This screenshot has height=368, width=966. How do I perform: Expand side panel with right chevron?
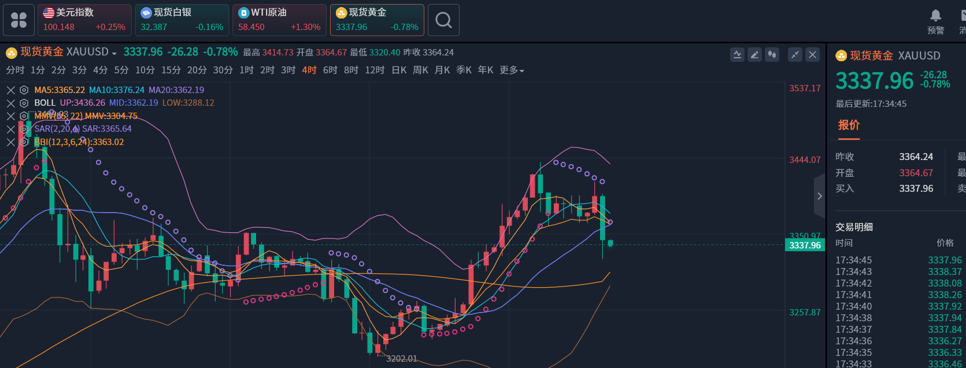point(819,196)
